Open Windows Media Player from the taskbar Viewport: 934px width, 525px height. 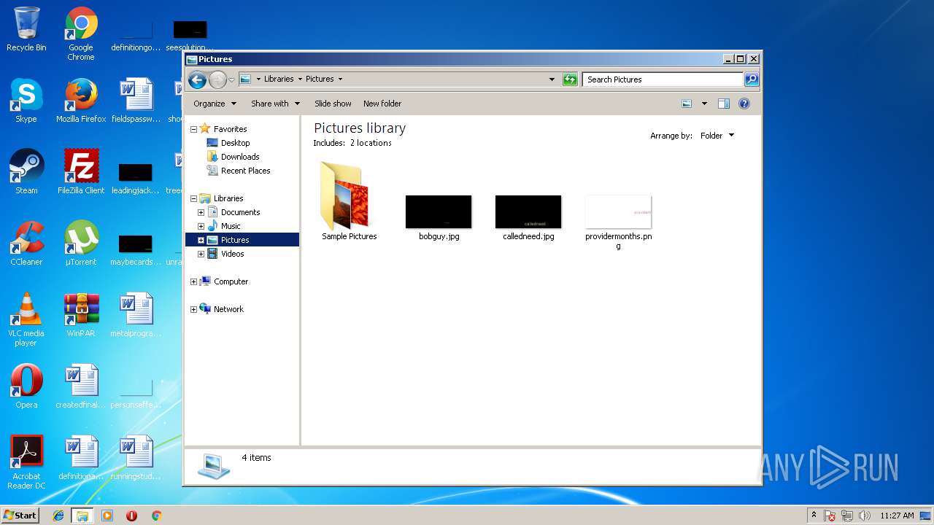tap(107, 516)
